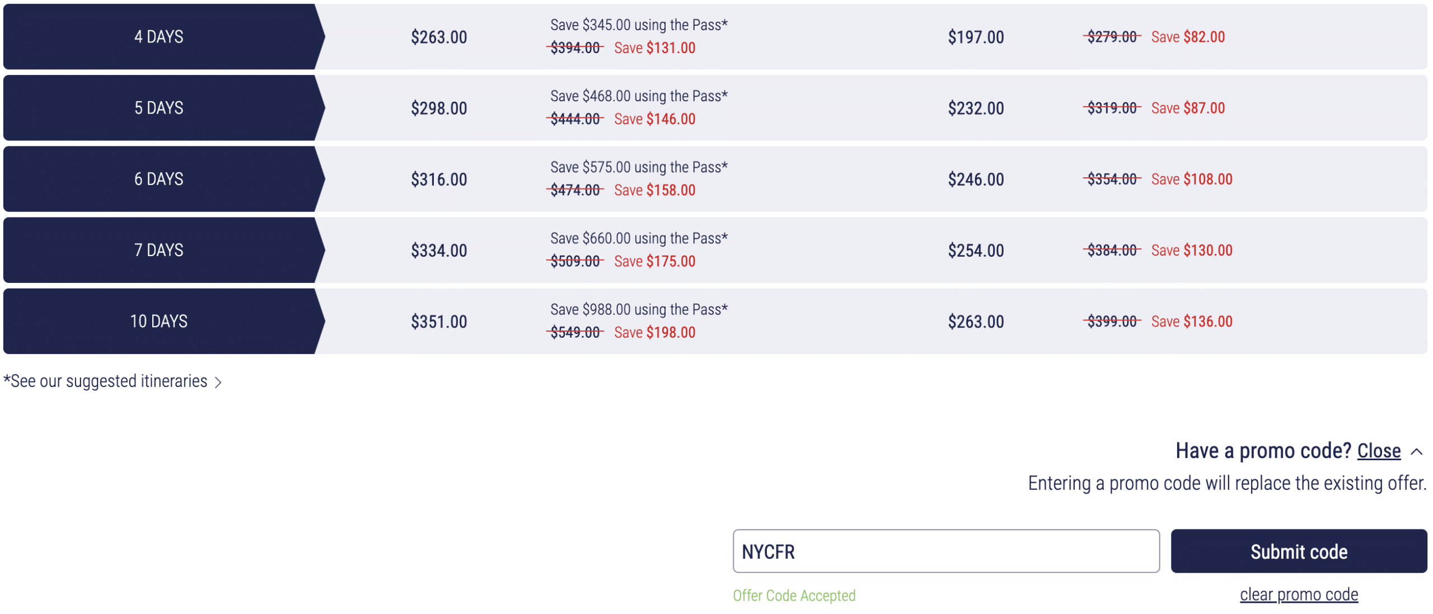Click the clear promo code link

pyautogui.click(x=1299, y=594)
